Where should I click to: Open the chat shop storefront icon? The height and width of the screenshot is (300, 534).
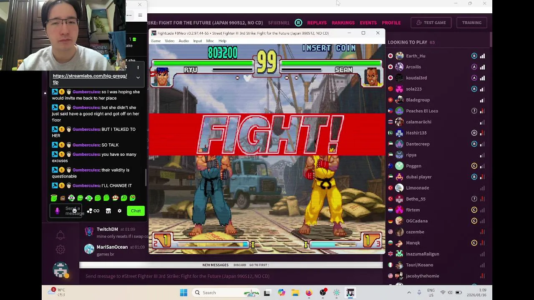[x=108, y=211]
